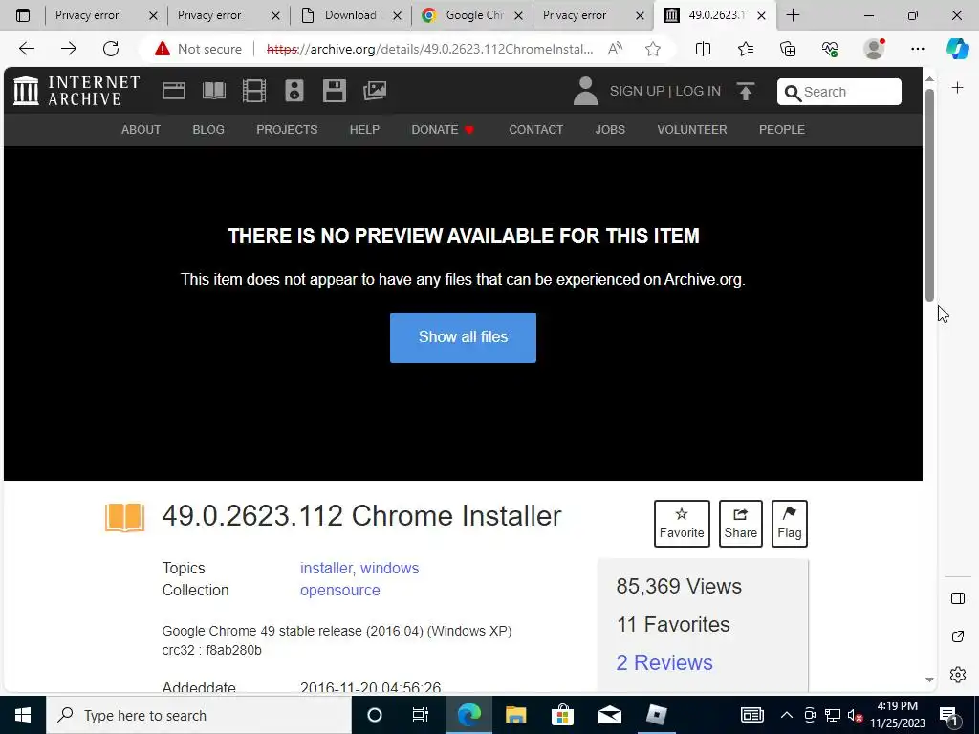
Task: Toggle Read aloud in address bar
Action: [615, 49]
